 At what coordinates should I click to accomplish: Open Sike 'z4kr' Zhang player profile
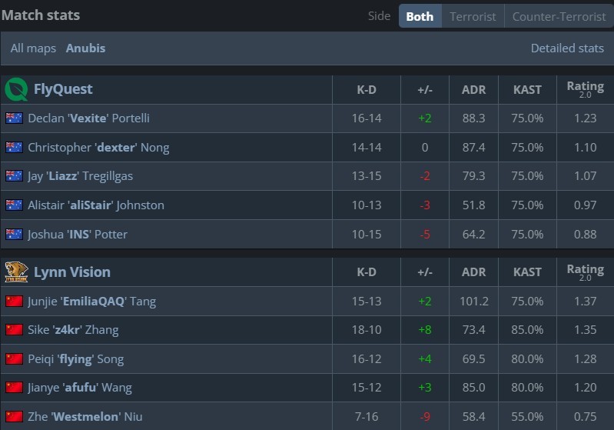pyautogui.click(x=73, y=329)
